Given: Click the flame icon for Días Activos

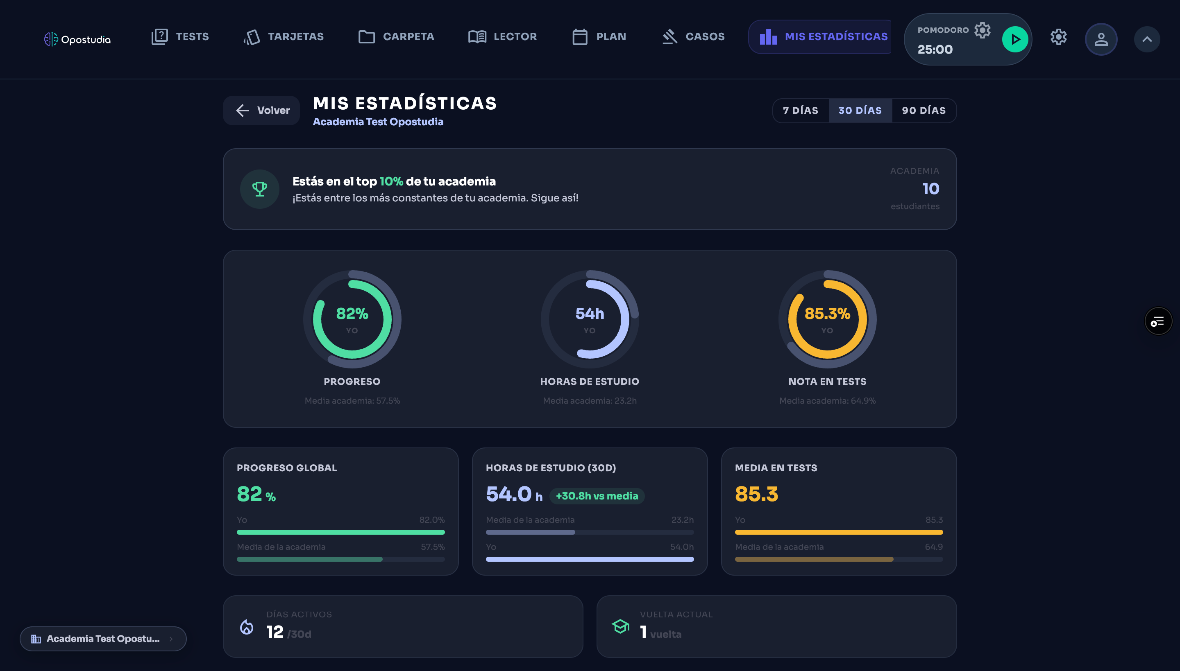Looking at the screenshot, I should 247,627.
